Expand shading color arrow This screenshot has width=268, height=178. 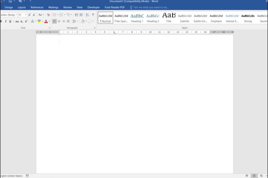(86, 21)
